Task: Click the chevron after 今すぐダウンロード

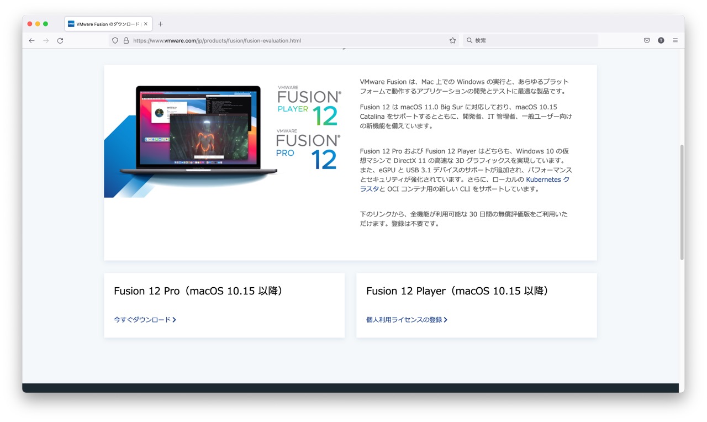Action: (x=174, y=319)
